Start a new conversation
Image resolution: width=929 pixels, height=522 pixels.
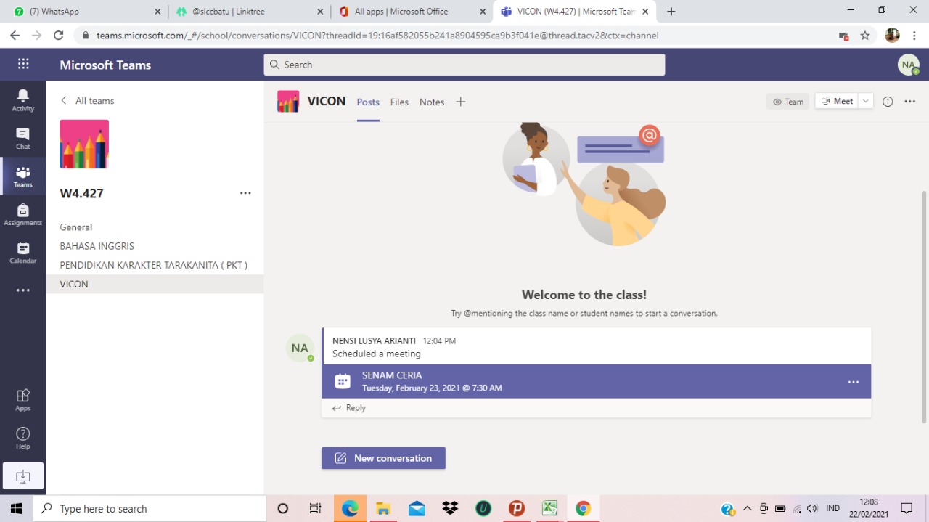coord(383,458)
